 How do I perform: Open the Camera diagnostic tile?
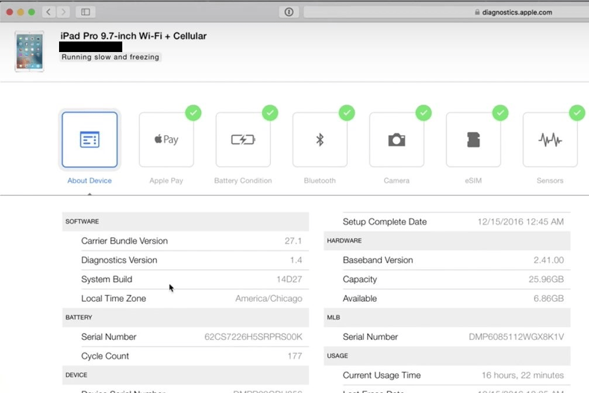tap(397, 140)
